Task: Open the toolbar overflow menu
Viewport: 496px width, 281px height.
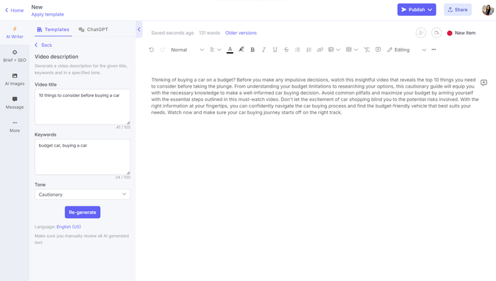Action: [434, 49]
